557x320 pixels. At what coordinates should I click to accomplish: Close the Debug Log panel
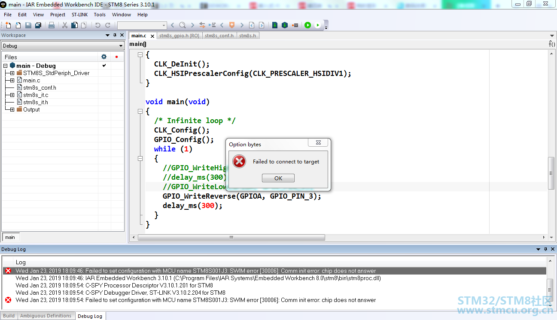pyautogui.click(x=553, y=249)
